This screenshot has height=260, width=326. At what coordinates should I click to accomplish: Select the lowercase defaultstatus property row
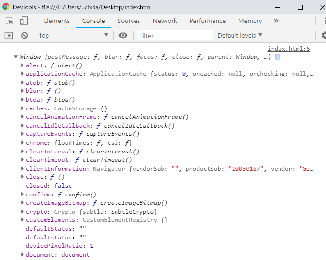point(56,238)
